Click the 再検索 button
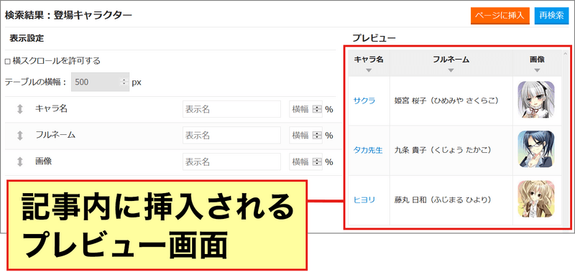The image size is (575, 272). [x=551, y=17]
